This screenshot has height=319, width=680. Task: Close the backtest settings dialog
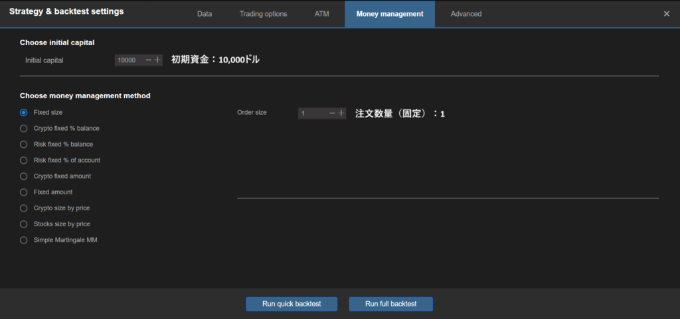667,14
